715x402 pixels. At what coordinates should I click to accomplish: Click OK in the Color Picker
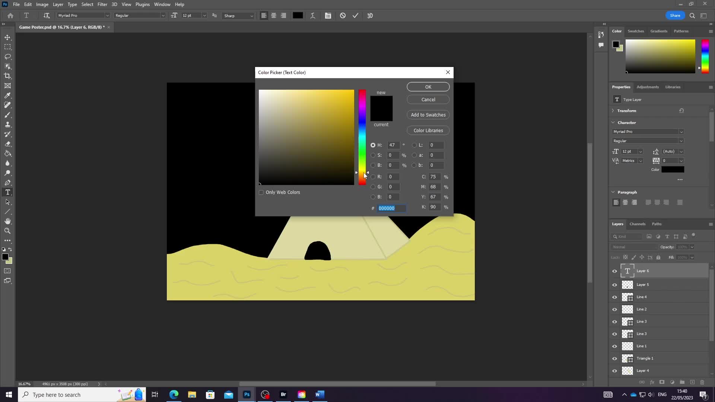428,87
